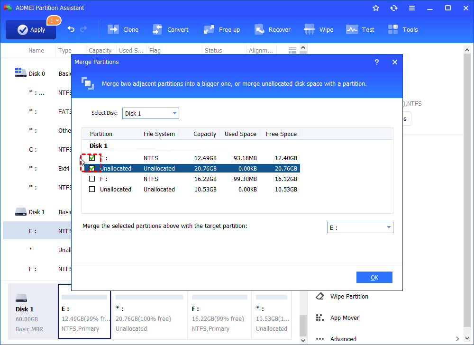Viewport: 474px width, 345px height.
Task: Click OK in Merge Partitions dialog
Action: point(374,277)
